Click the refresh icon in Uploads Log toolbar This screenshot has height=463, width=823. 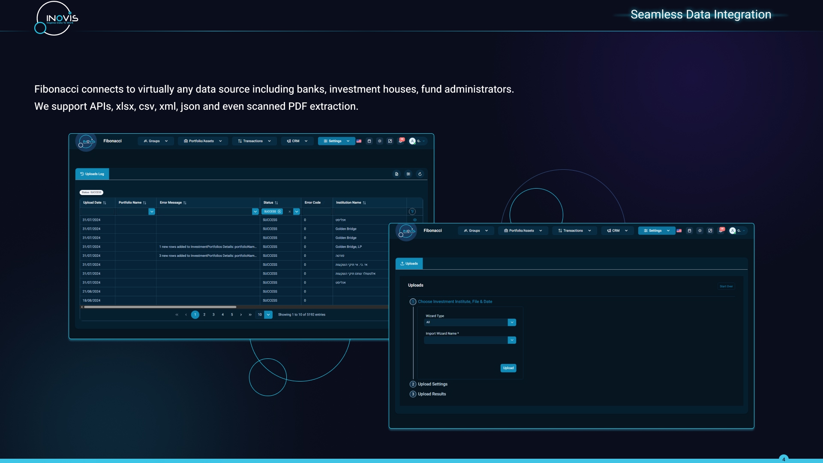(x=420, y=174)
